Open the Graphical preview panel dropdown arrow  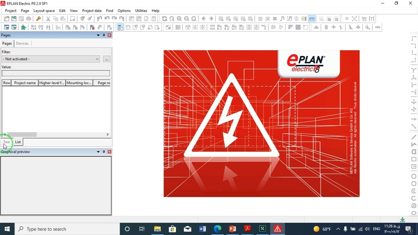(x=98, y=152)
